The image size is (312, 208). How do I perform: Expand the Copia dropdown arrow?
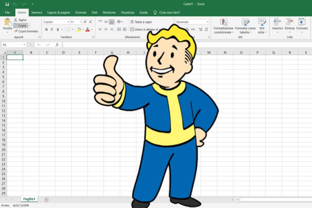29,25
